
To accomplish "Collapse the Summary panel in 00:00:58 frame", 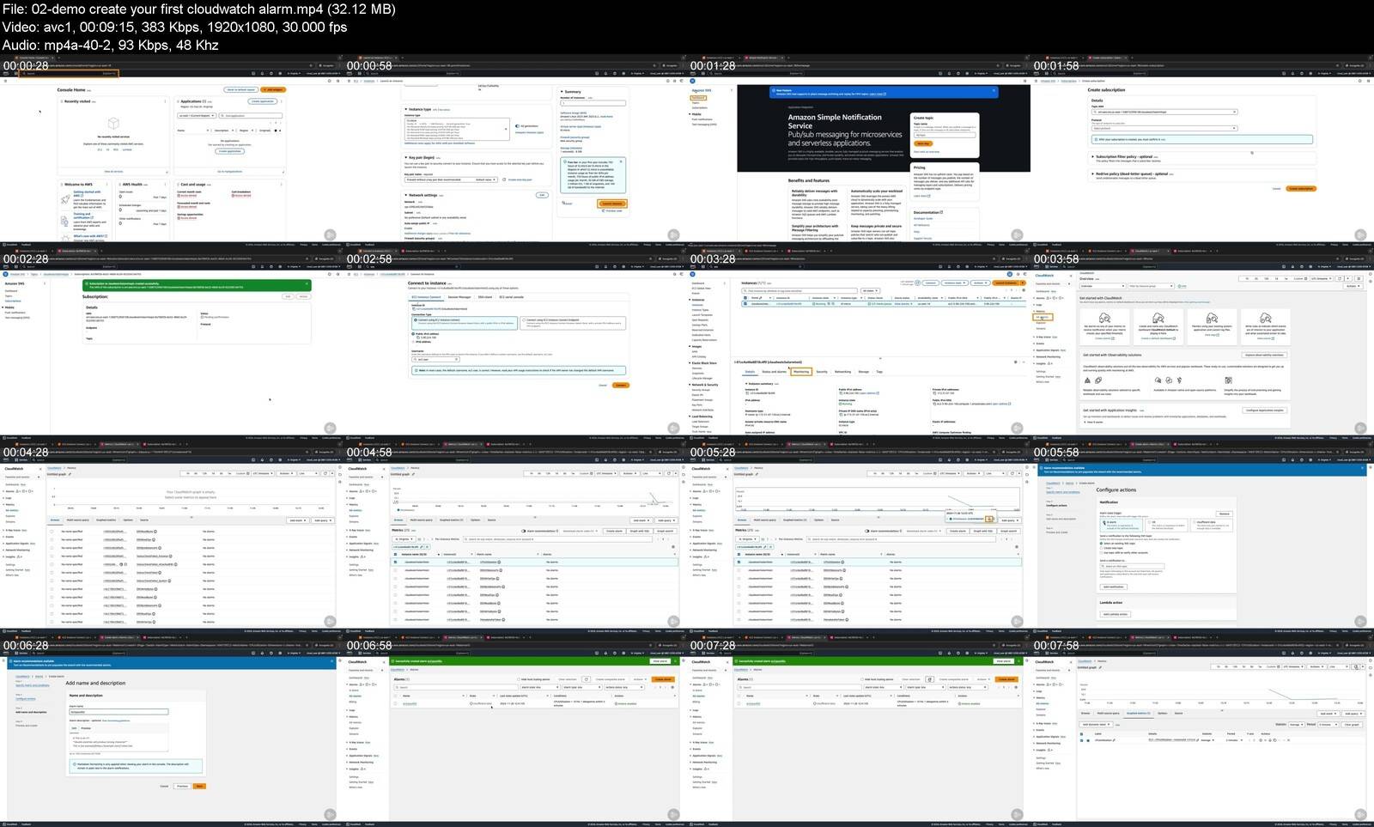I will (562, 91).
